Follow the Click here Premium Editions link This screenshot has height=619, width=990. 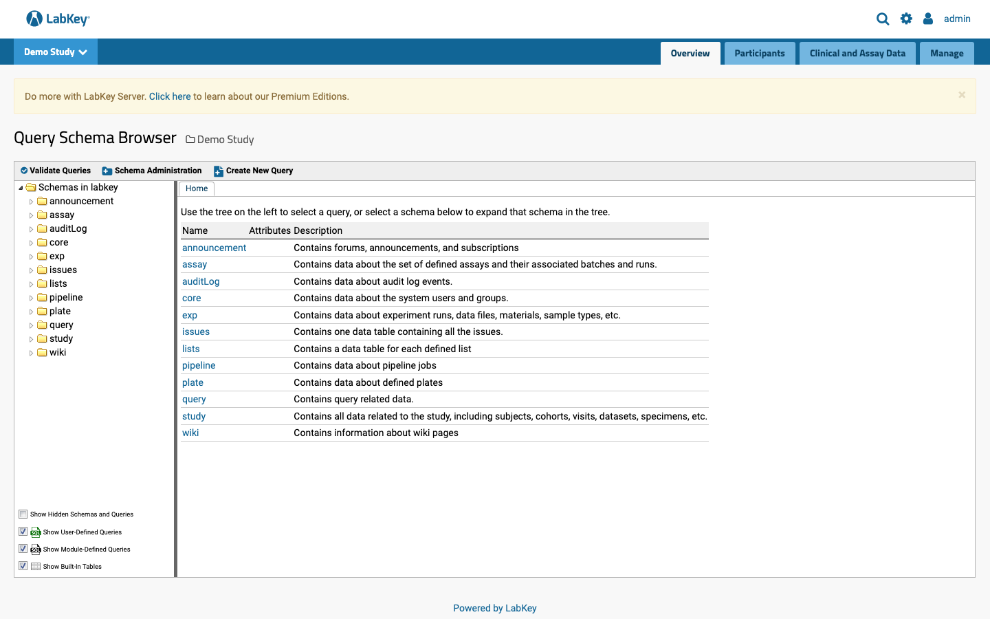coord(170,96)
